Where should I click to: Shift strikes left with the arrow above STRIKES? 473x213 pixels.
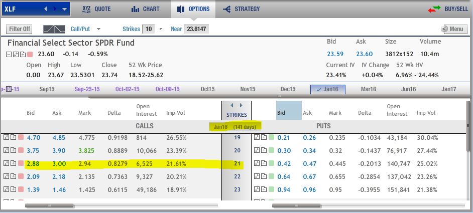pyautogui.click(x=232, y=105)
